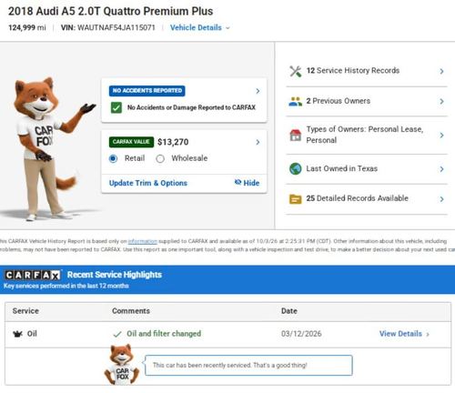Open the 25 Detailed Records Available row

367,199
